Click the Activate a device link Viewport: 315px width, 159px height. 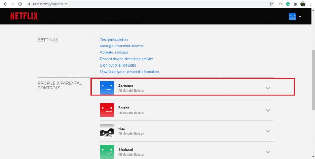114,53
